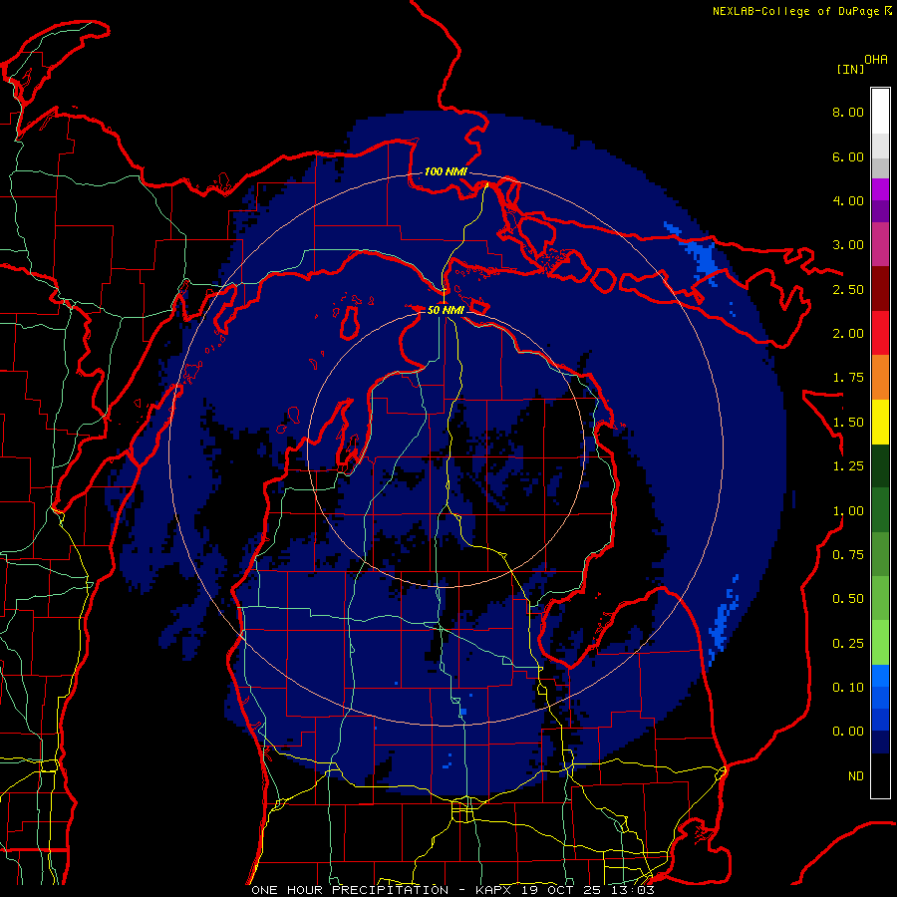
Task: Pick the magenta swatch beside 4.00
Action: (880, 189)
